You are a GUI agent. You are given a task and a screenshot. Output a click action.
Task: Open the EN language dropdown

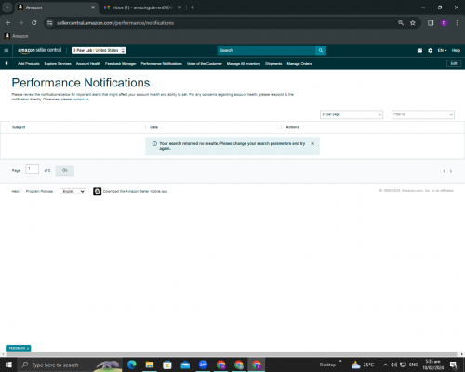[x=442, y=50]
